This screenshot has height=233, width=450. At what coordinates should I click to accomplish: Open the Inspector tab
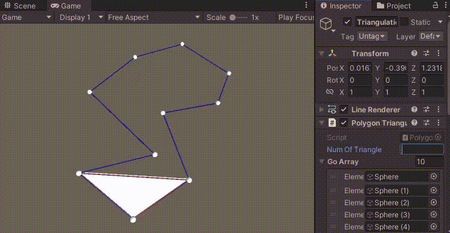point(341,5)
